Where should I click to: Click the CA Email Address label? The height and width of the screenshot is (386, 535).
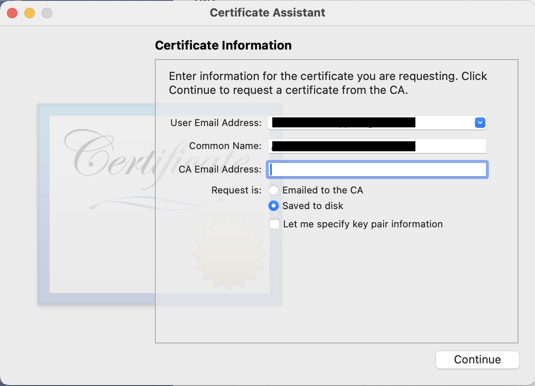220,170
